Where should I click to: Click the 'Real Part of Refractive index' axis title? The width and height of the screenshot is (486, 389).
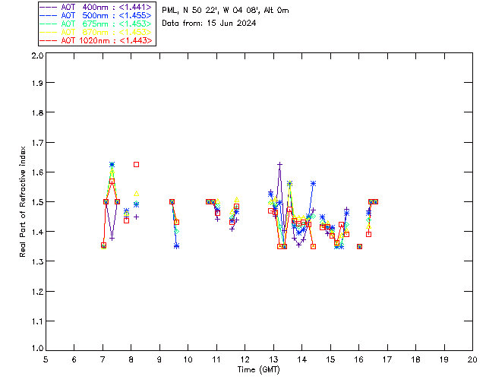(x=23, y=201)
